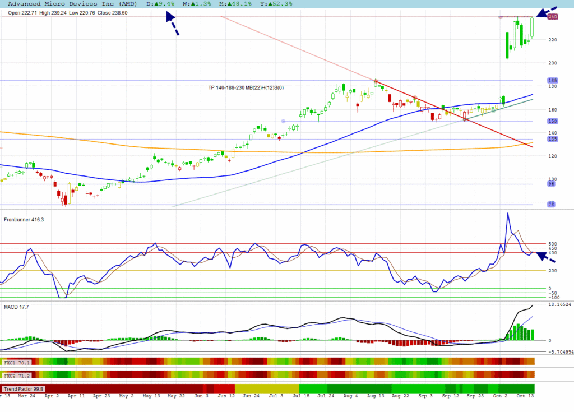Screen dimensions: 574x412
Task: Click the 135 price level tag
Action: click(x=552, y=139)
